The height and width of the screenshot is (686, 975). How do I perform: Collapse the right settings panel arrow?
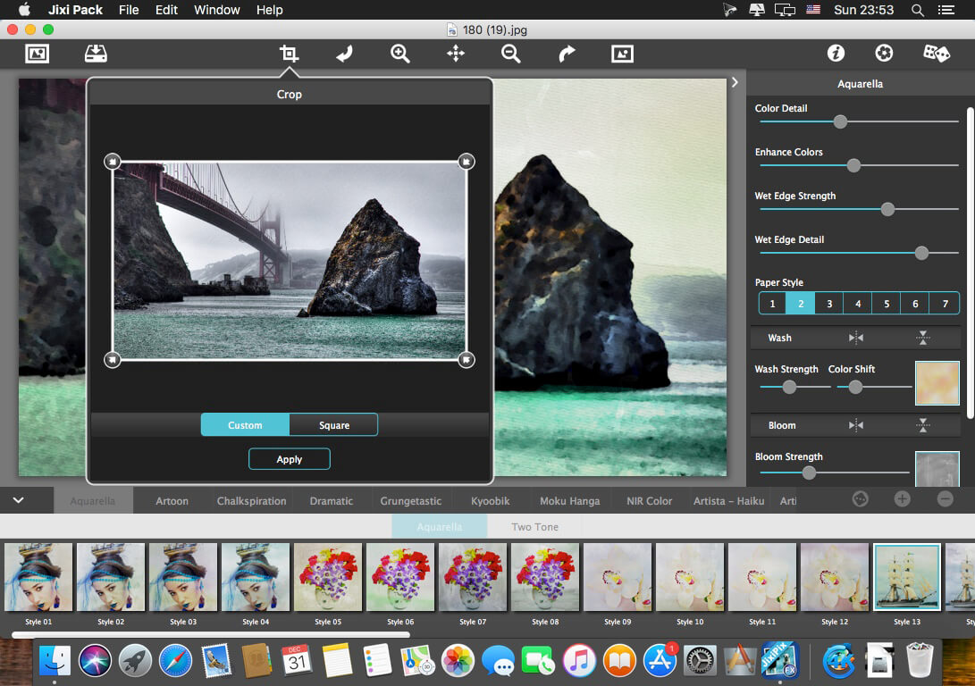coord(735,82)
